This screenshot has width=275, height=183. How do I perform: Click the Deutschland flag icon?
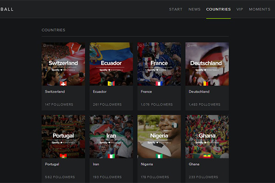206,83
